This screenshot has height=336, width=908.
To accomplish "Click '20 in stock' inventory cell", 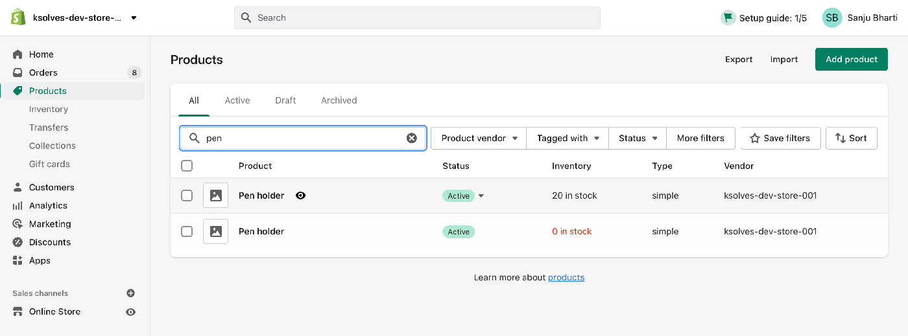I will [575, 196].
